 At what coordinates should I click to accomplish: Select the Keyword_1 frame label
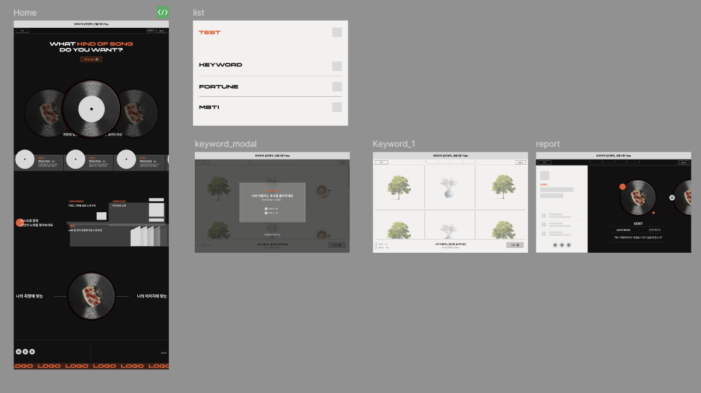pyautogui.click(x=394, y=144)
